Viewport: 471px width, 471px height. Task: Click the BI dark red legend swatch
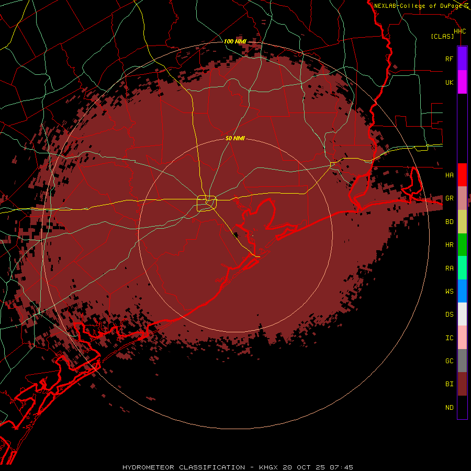[462, 384]
